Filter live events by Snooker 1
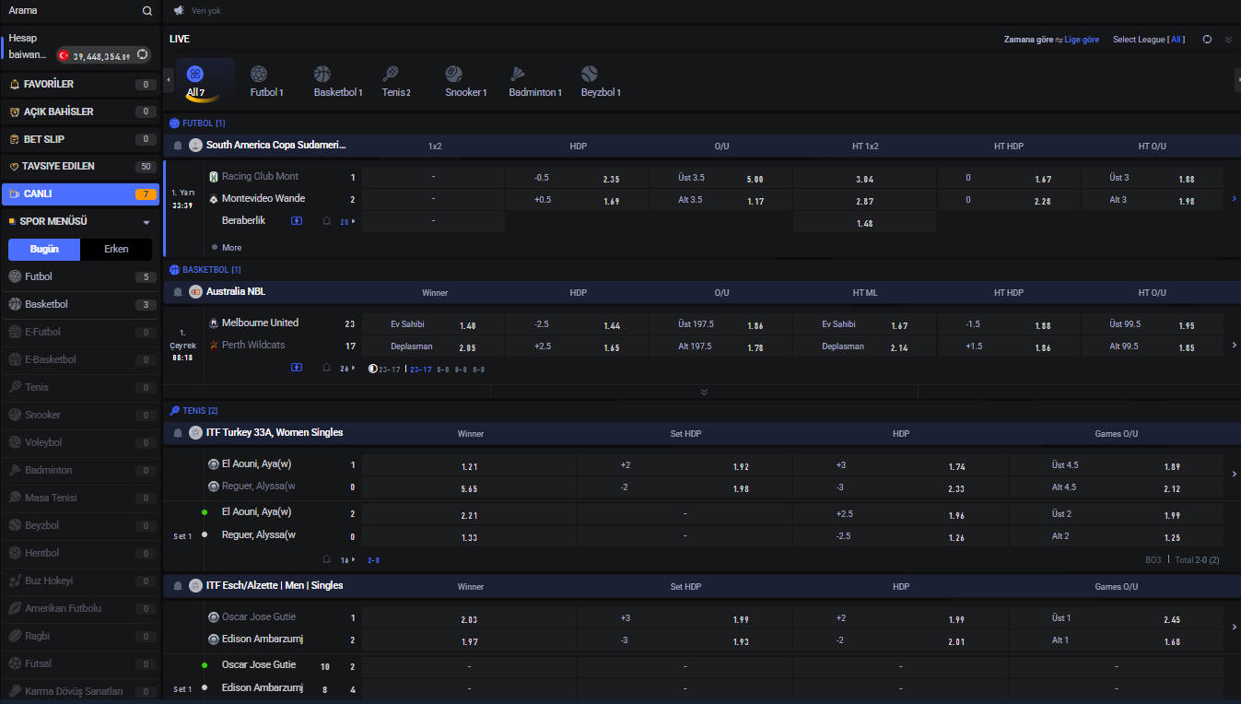The image size is (1241, 704). coord(465,81)
